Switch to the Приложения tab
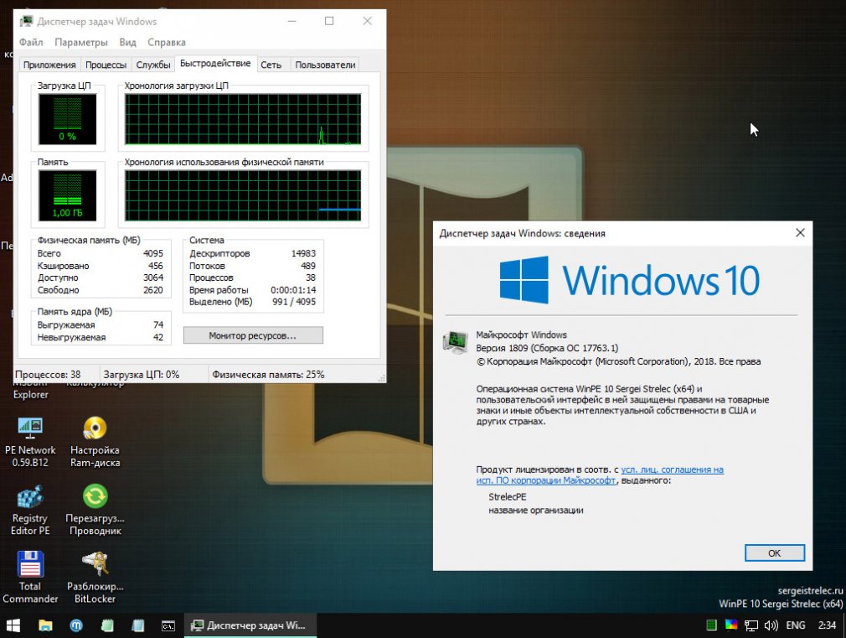 [x=49, y=65]
